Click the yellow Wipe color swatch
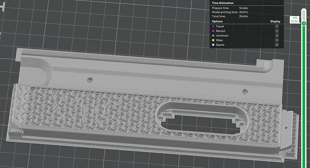The image size is (310, 168). point(213,40)
